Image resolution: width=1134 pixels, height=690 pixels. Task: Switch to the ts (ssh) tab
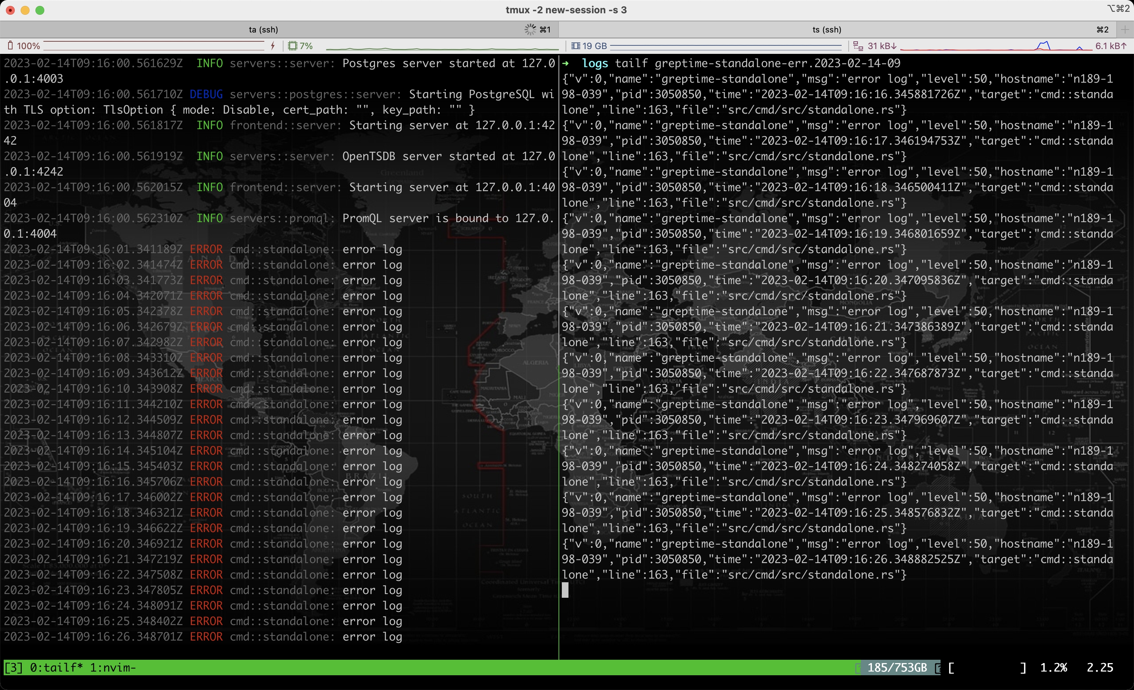coord(827,30)
